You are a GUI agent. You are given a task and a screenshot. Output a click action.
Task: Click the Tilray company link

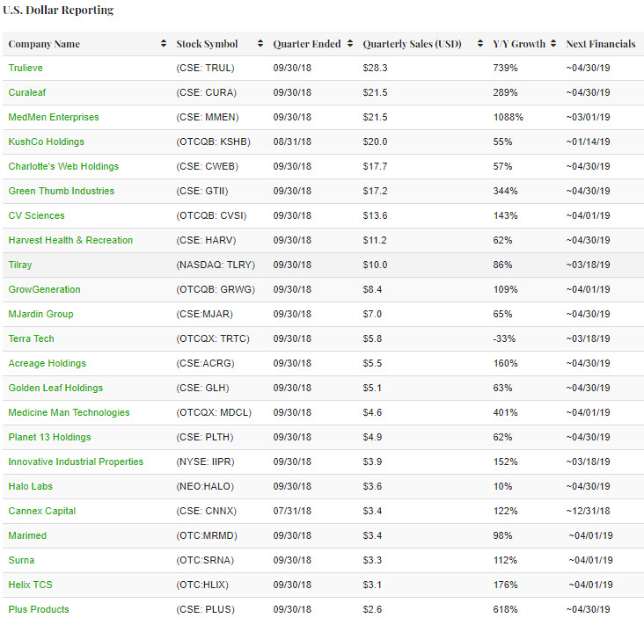20,265
